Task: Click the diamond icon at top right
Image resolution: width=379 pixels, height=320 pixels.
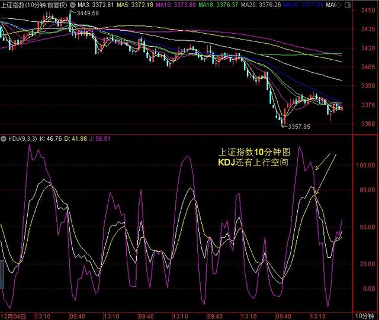Action: 339,5
